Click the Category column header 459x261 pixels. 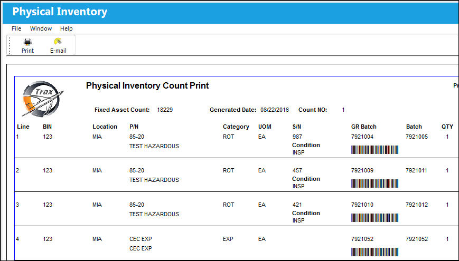click(x=236, y=127)
